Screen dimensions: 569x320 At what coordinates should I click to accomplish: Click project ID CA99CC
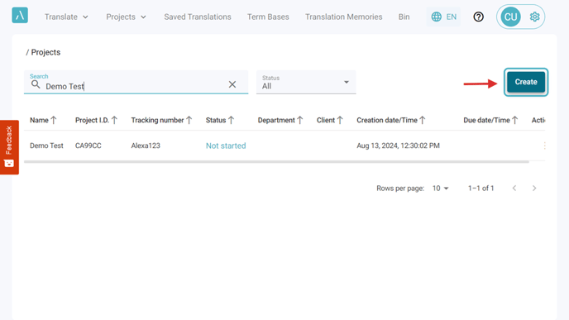88,146
